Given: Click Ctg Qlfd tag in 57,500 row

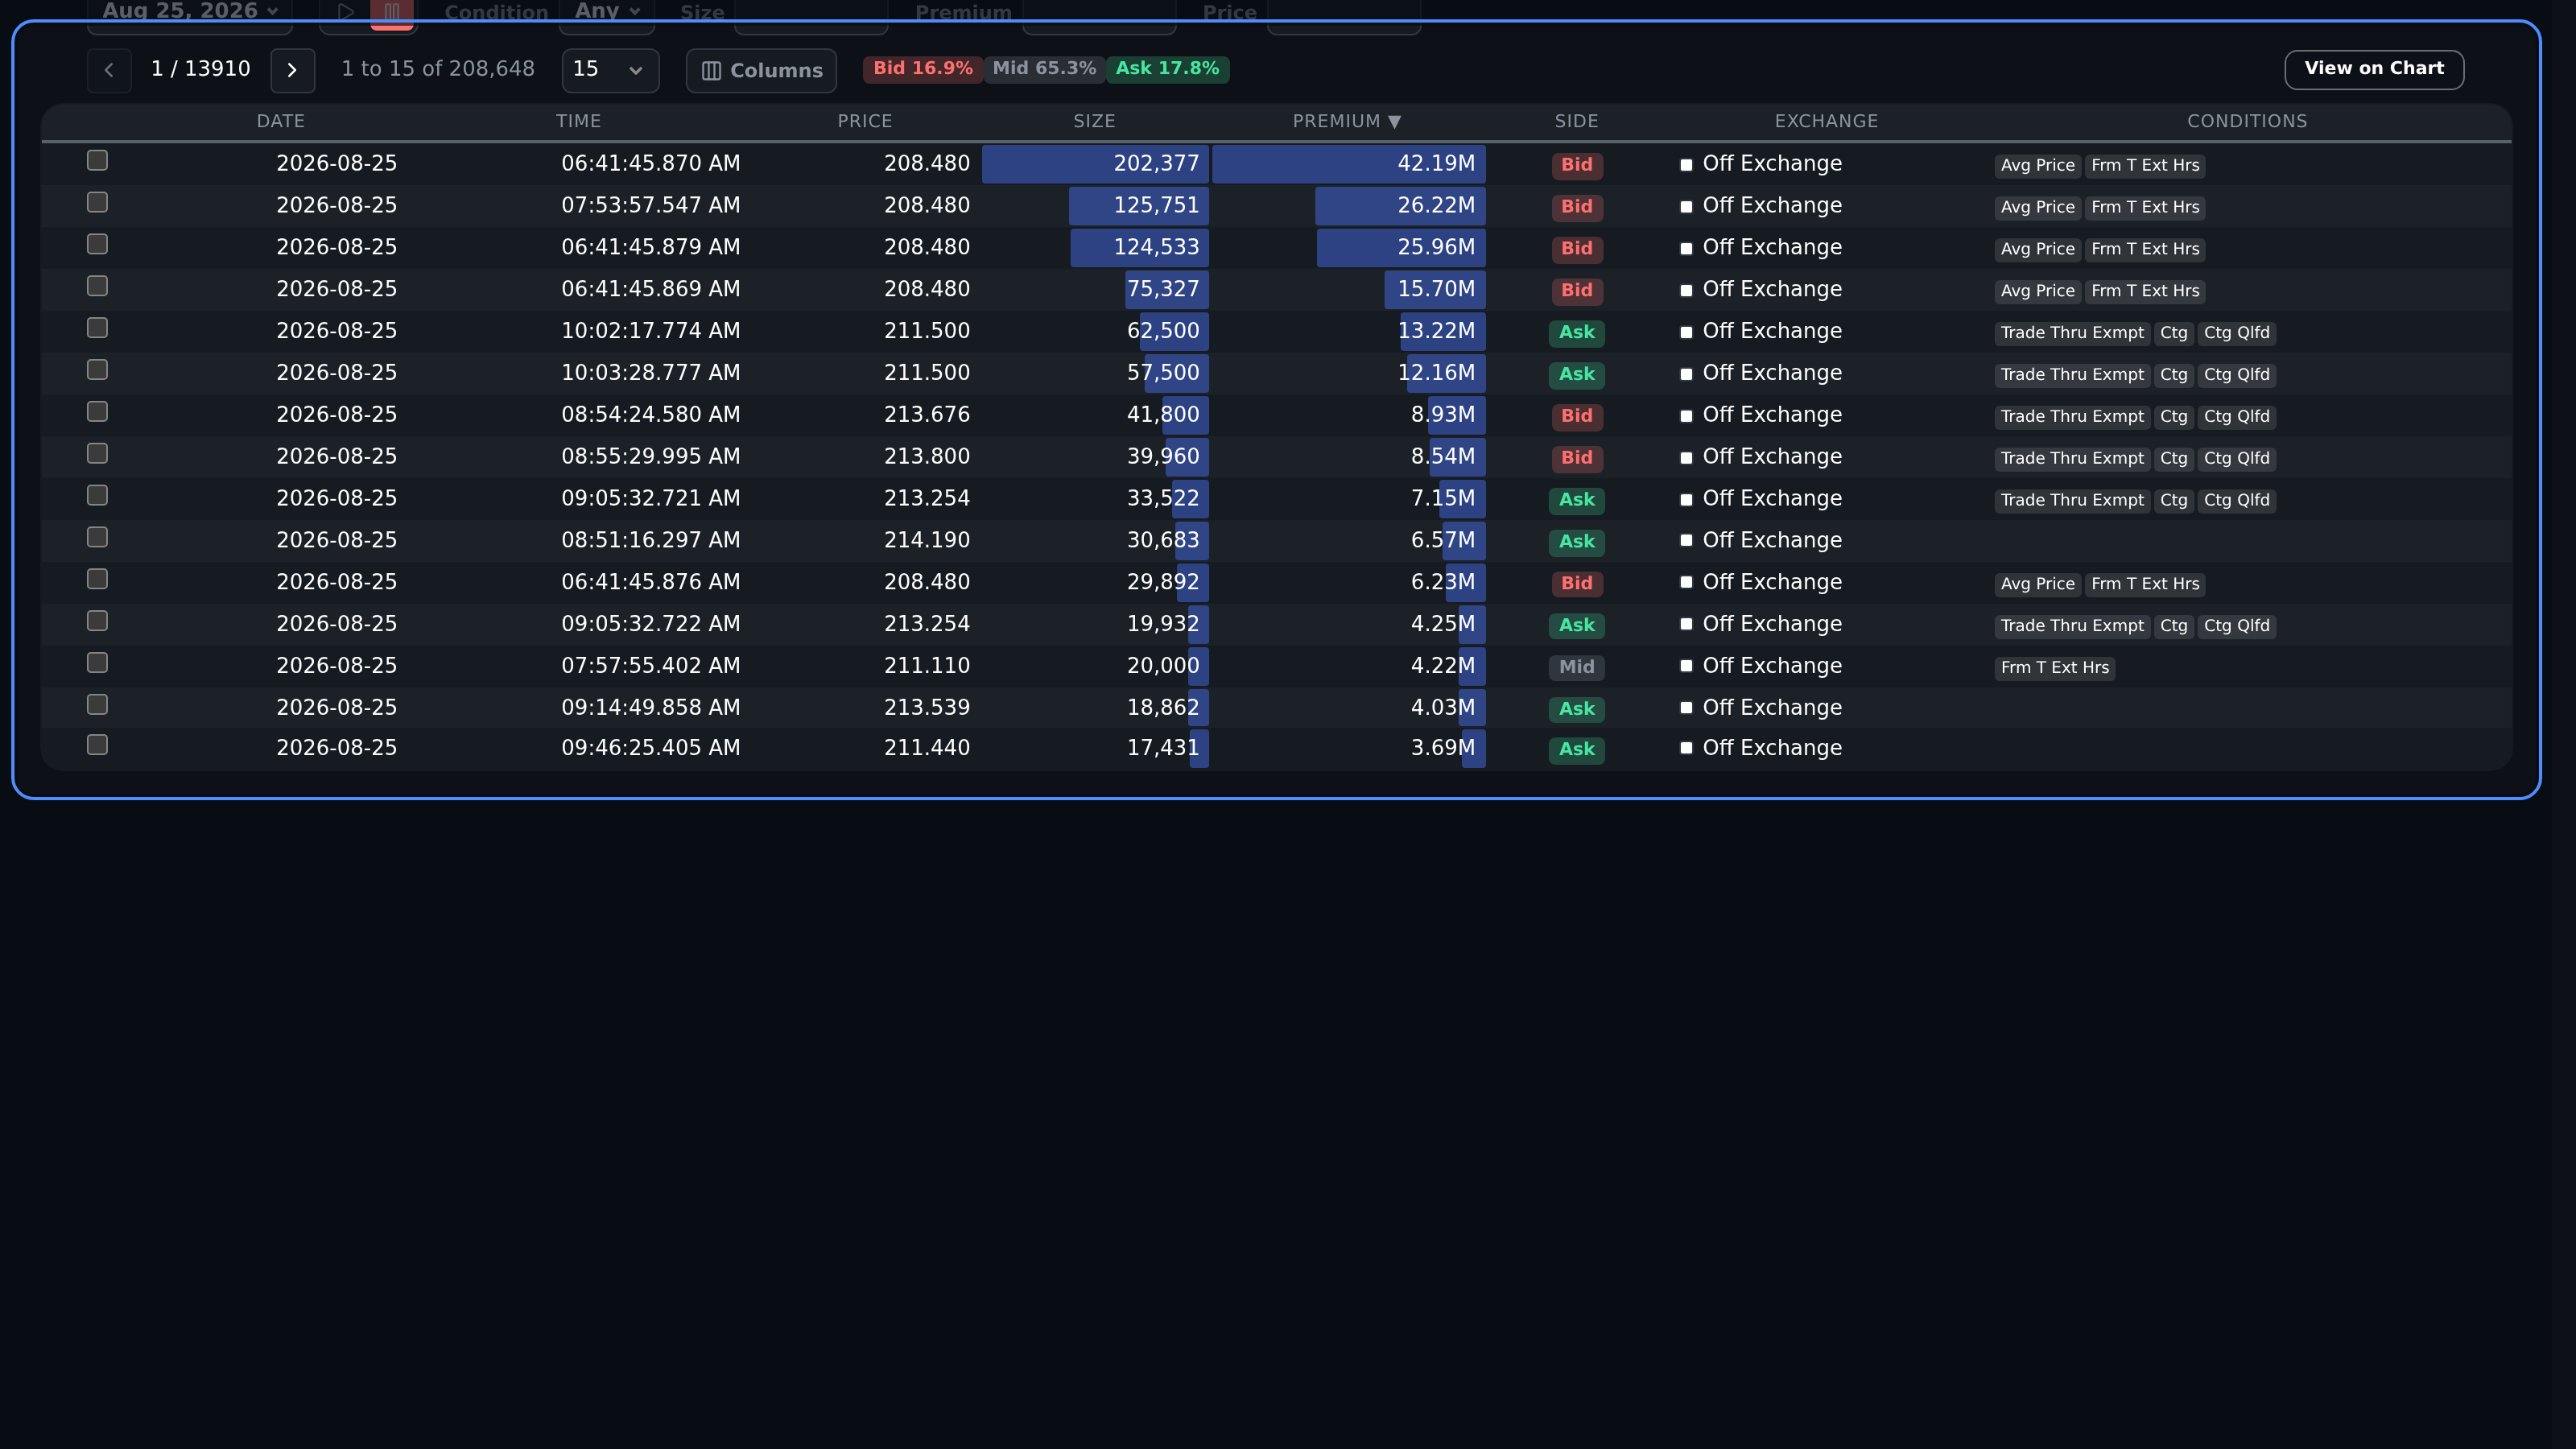Looking at the screenshot, I should click(2236, 375).
